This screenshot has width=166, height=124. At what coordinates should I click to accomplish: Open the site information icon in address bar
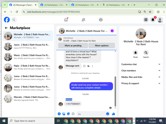[x=24, y=12]
